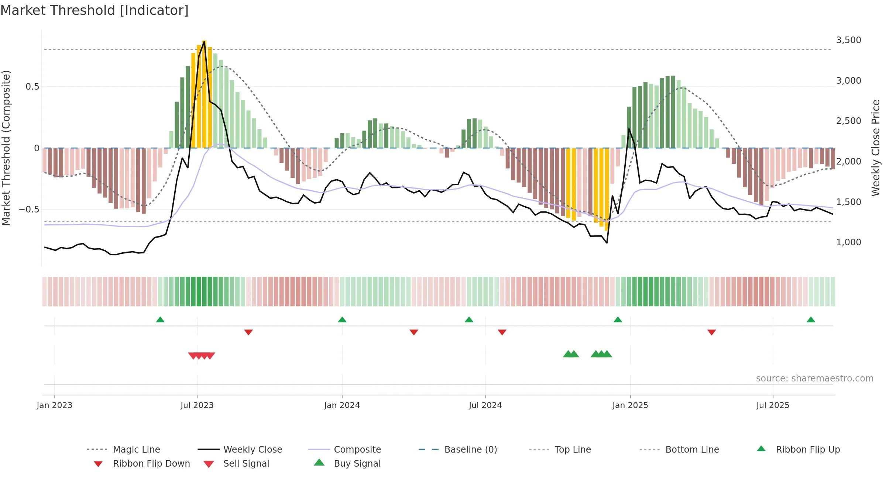Image resolution: width=886 pixels, height=498 pixels.
Task: Click the 2,500 price axis label
Action: point(849,121)
